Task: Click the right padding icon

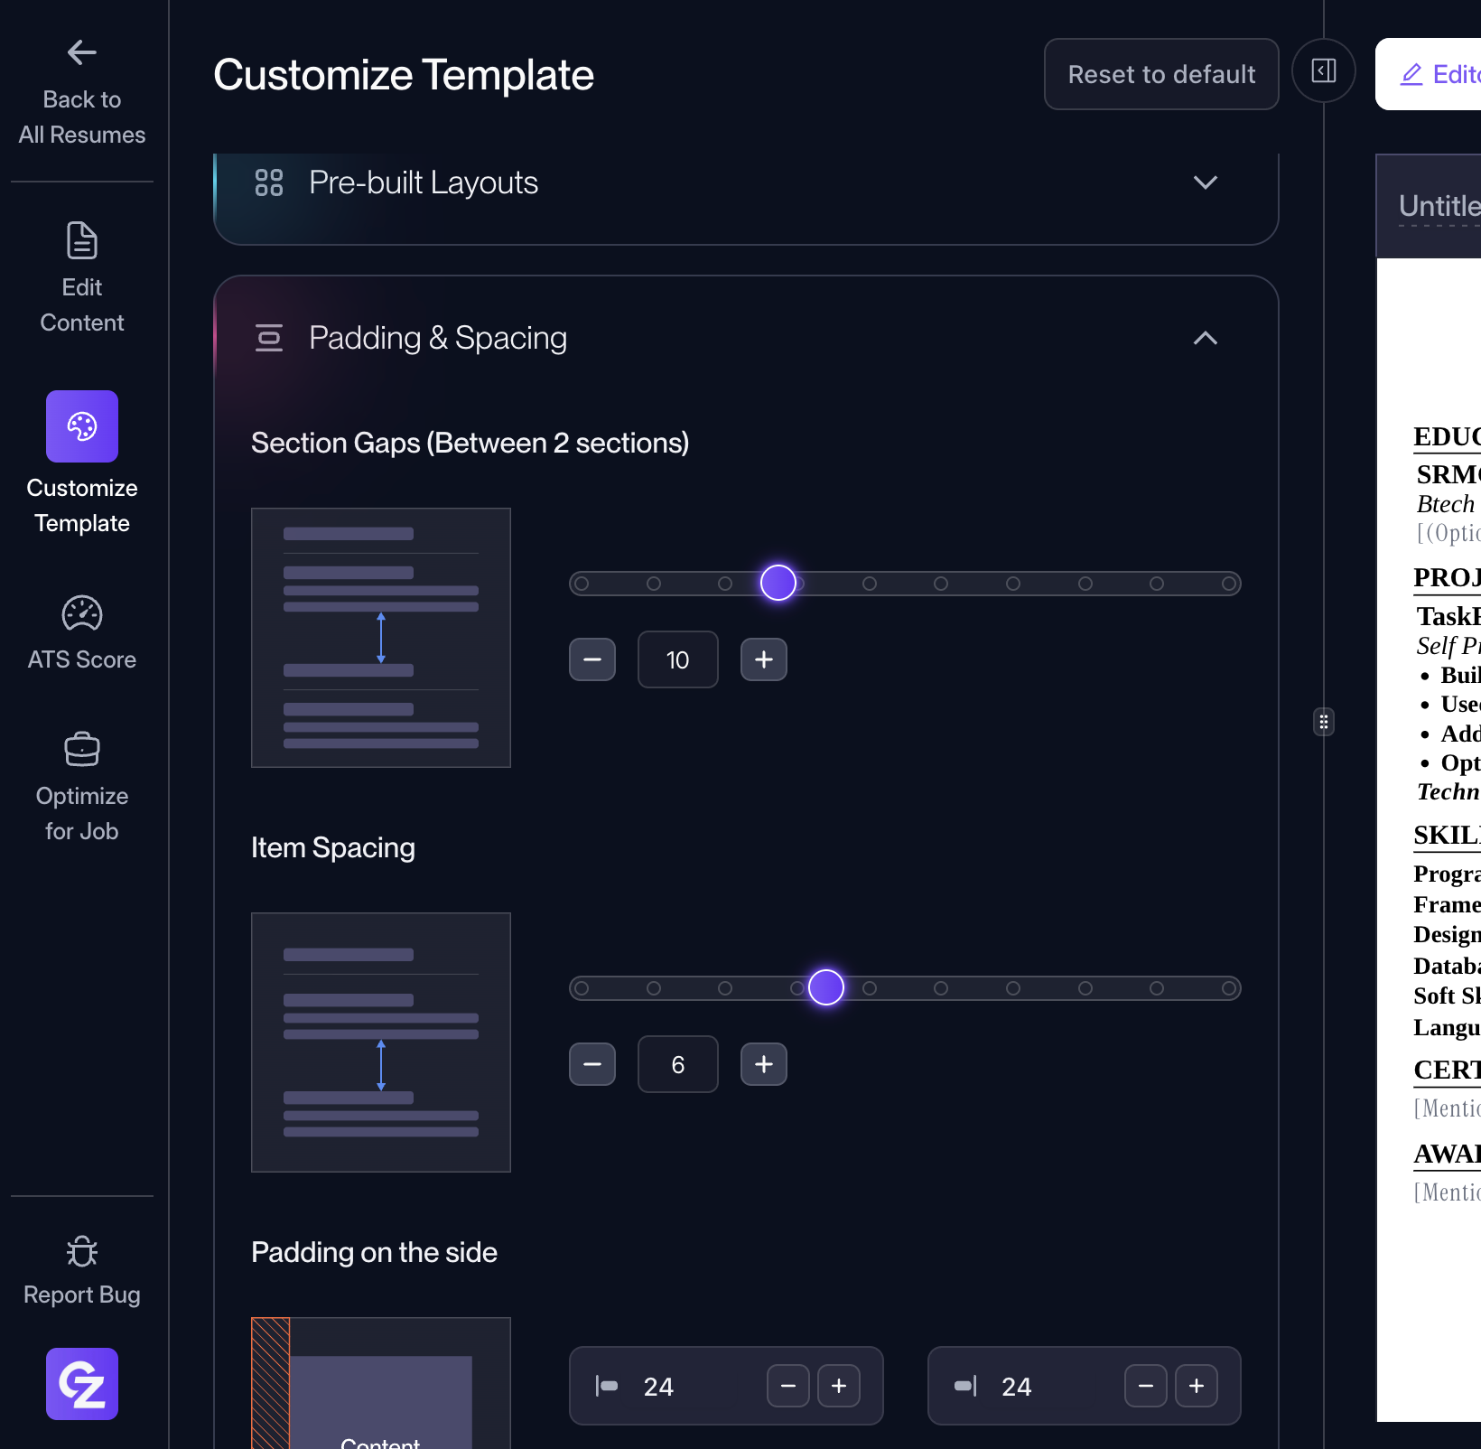Action: tap(965, 1386)
